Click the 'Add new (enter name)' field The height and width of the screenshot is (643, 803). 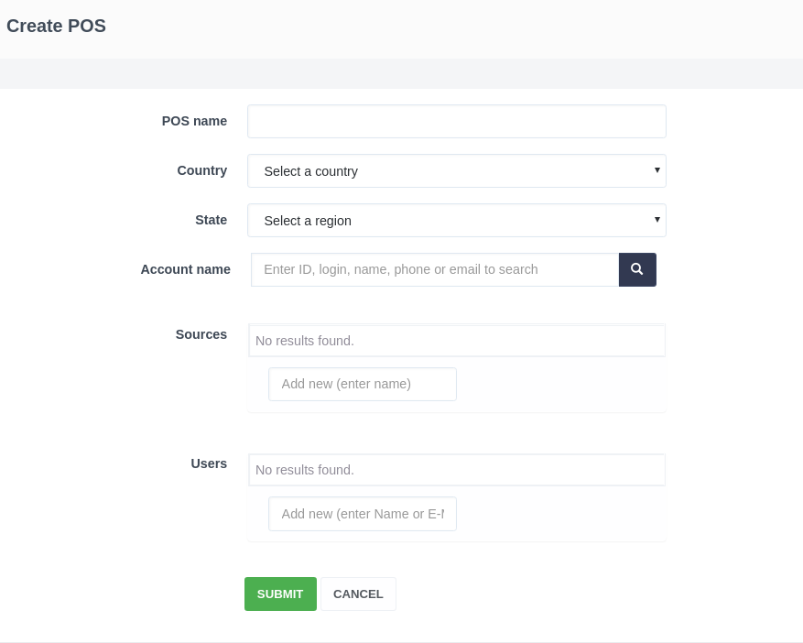(363, 384)
